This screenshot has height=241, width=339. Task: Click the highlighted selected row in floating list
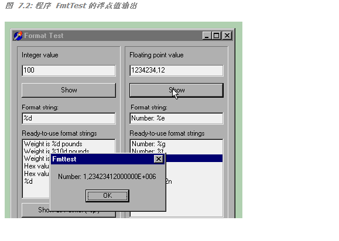(194, 159)
